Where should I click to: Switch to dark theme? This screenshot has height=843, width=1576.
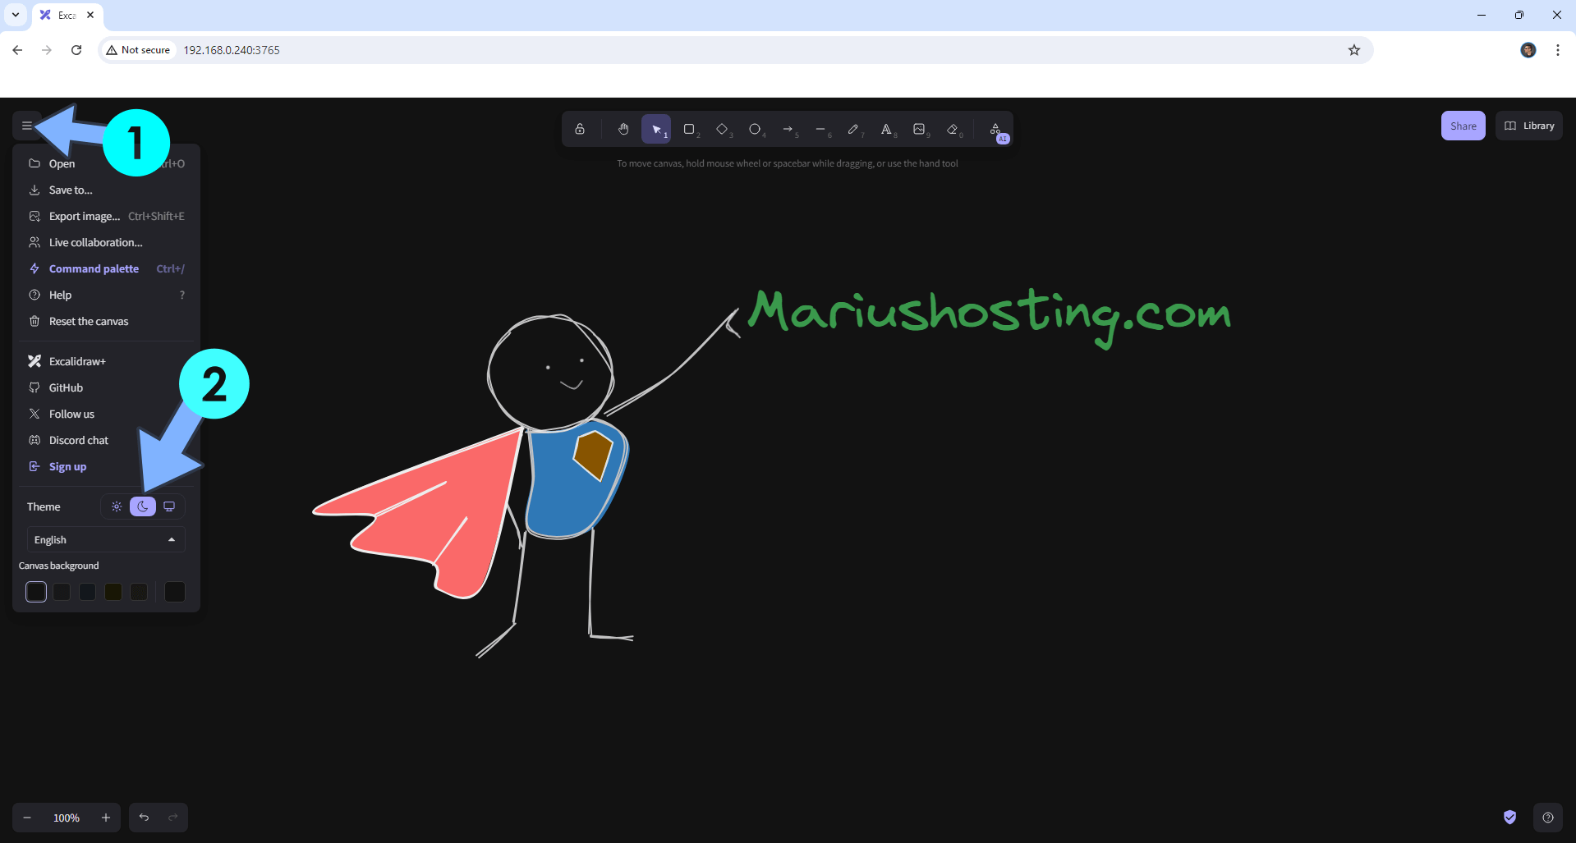143,506
